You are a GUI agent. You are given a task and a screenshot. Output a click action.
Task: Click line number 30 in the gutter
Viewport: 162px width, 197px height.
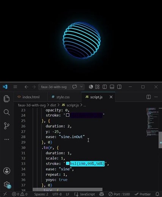pyautogui.click(x=23, y=148)
